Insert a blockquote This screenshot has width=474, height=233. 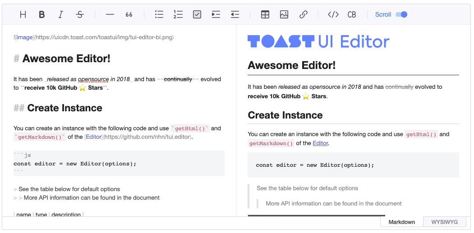click(x=129, y=14)
